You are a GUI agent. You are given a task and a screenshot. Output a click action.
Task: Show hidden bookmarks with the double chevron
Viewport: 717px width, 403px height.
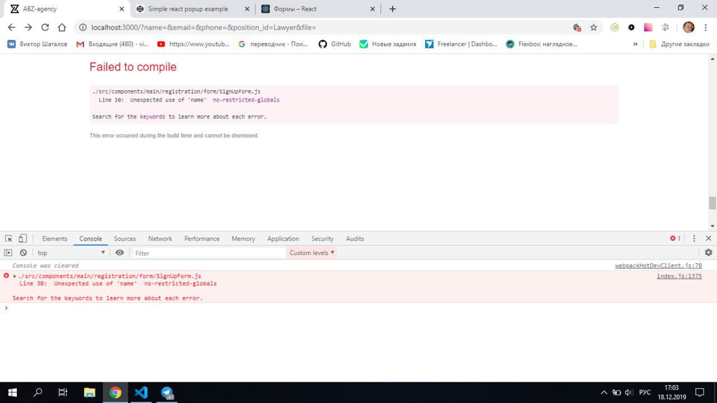click(635, 44)
